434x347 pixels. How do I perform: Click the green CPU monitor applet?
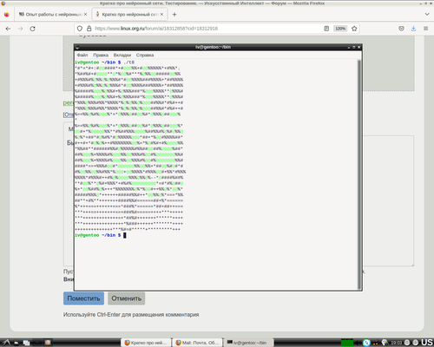[347, 343]
